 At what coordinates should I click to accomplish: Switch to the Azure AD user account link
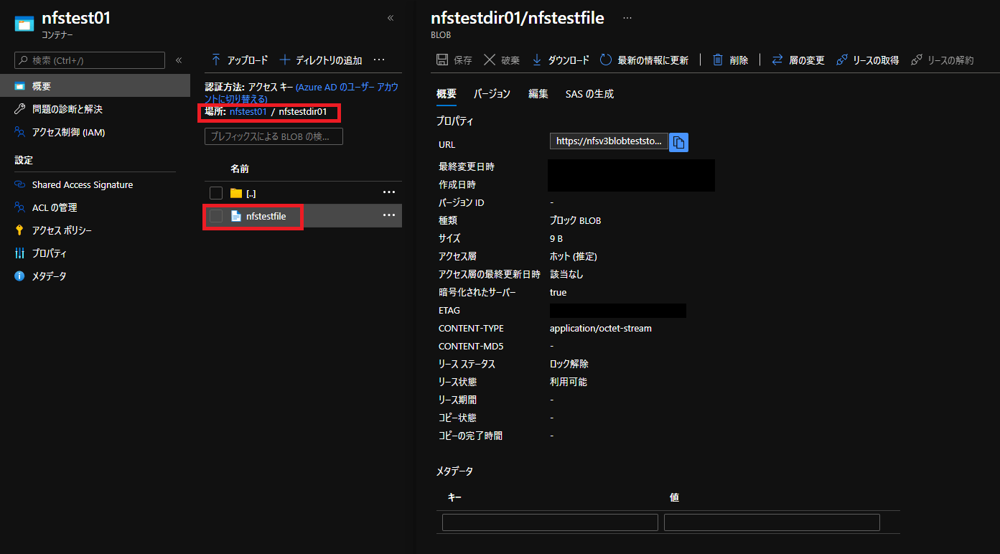coord(302,93)
